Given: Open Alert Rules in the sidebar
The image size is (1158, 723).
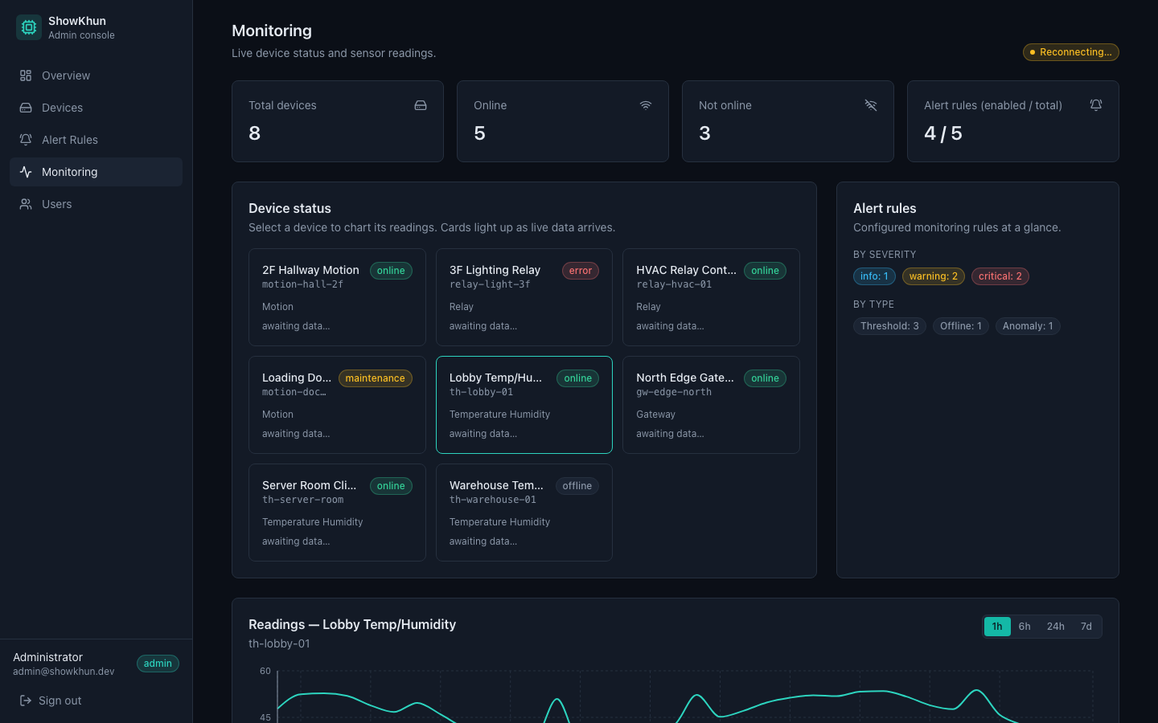Looking at the screenshot, I should coord(96,140).
